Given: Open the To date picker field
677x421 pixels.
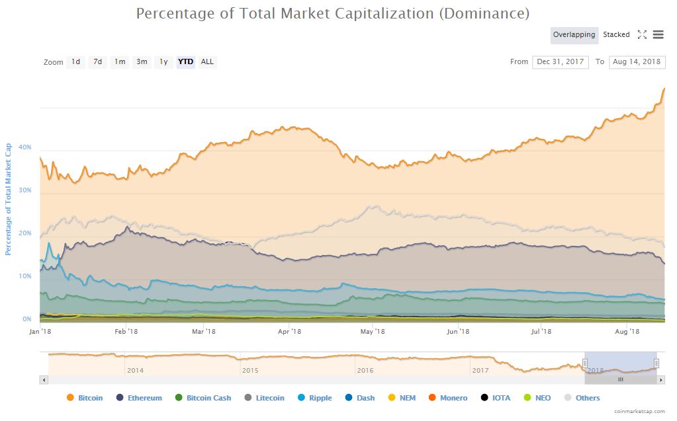Looking at the screenshot, I should [636, 61].
